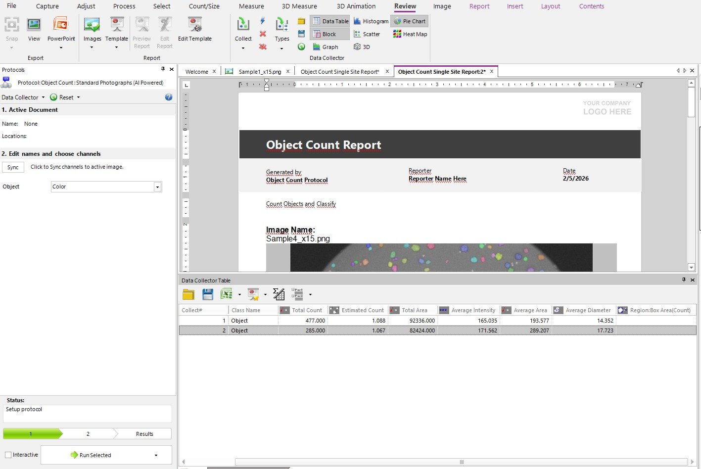Toggle the Pie Chart view button

point(409,21)
